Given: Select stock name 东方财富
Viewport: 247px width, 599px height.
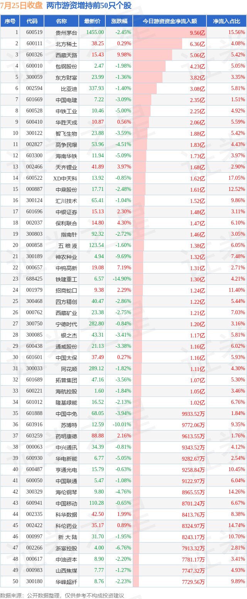Looking at the screenshot, I should point(66,77).
